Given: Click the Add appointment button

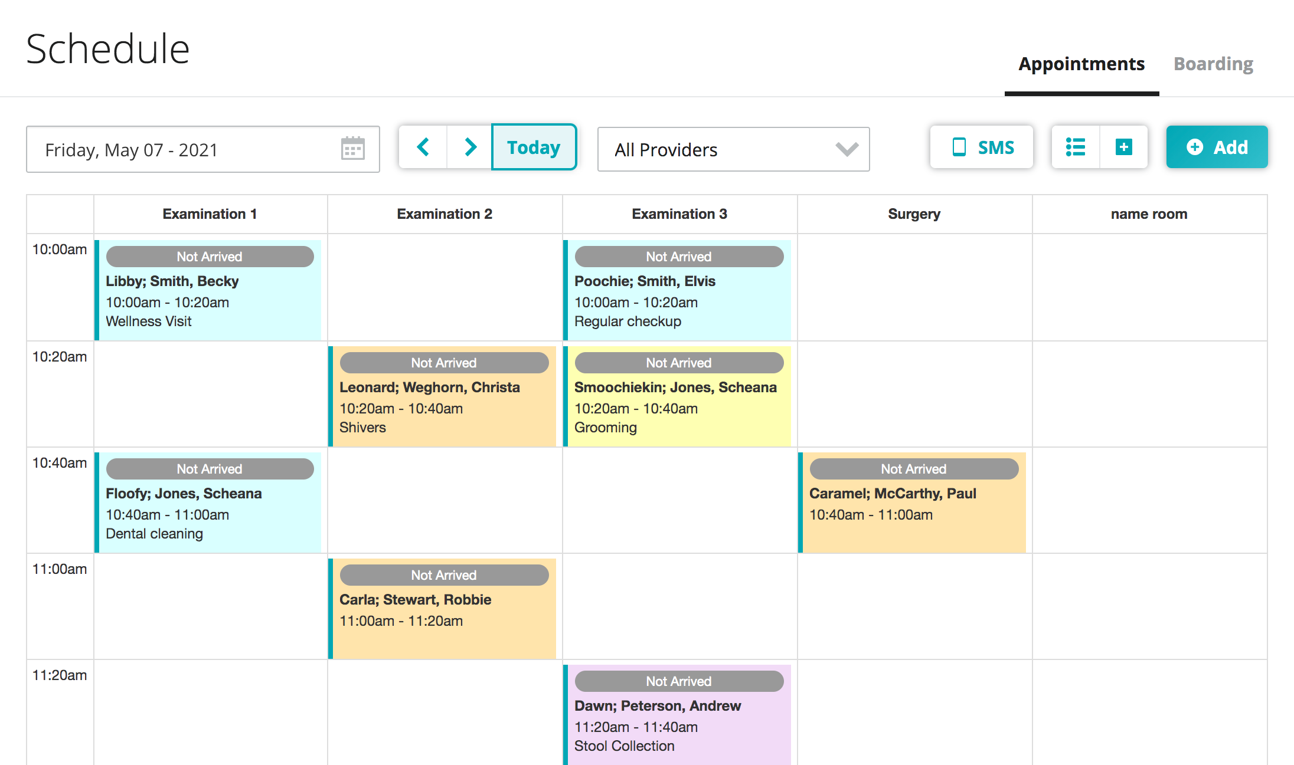Looking at the screenshot, I should pos(1217,147).
